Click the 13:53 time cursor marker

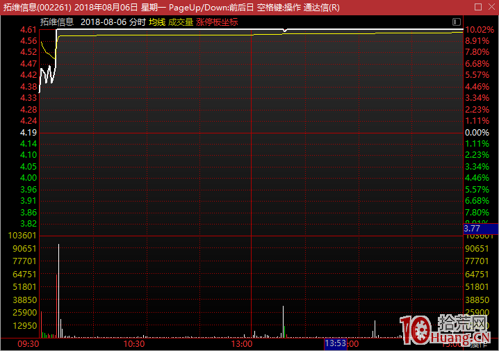point(336,343)
